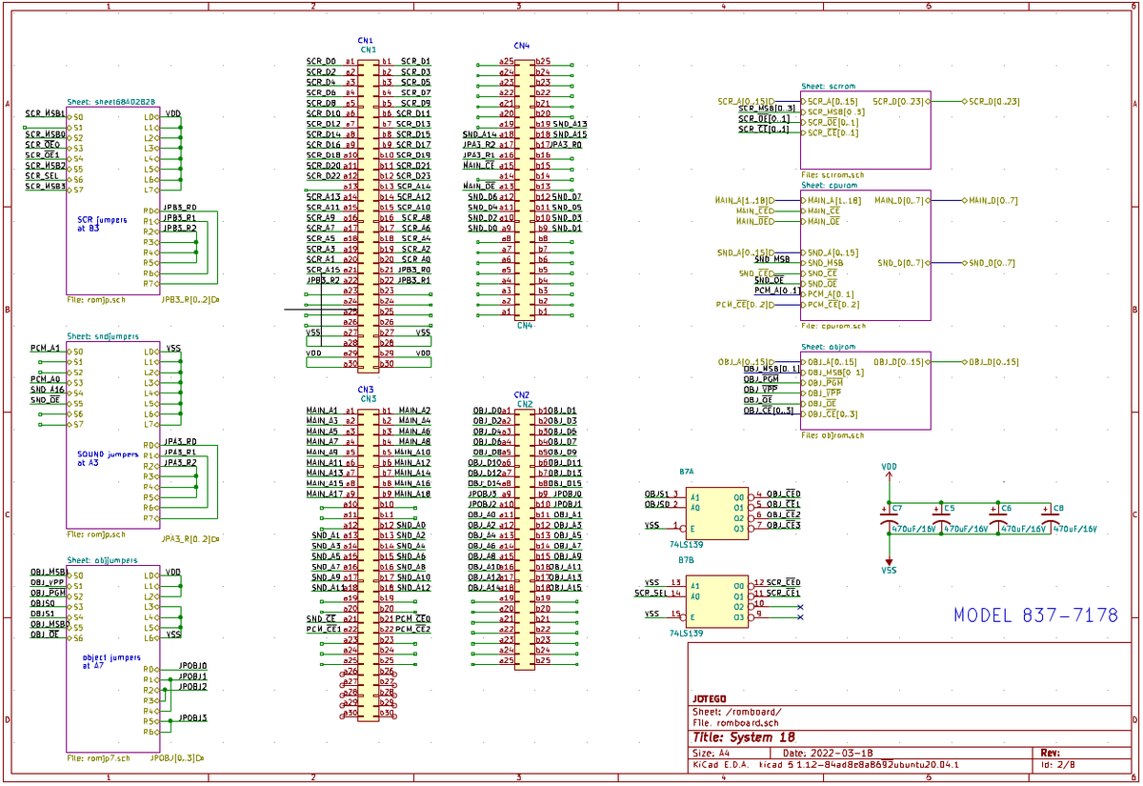This screenshot has height=786, width=1143.
Task: Click the no-connect X on B7B pin 9
Action: point(800,617)
